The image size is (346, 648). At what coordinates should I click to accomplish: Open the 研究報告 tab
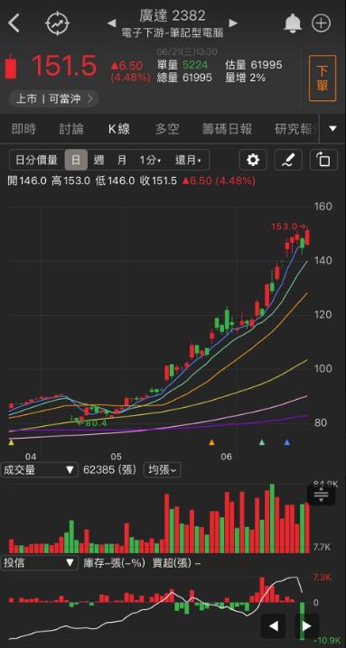[297, 129]
